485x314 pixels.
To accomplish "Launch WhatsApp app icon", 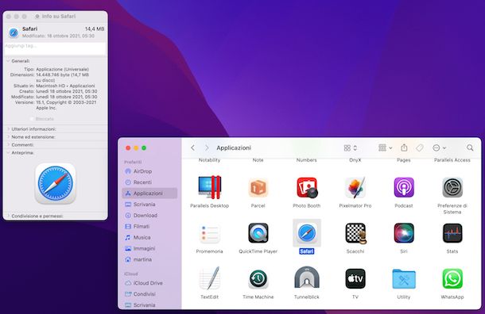I will tap(452, 279).
